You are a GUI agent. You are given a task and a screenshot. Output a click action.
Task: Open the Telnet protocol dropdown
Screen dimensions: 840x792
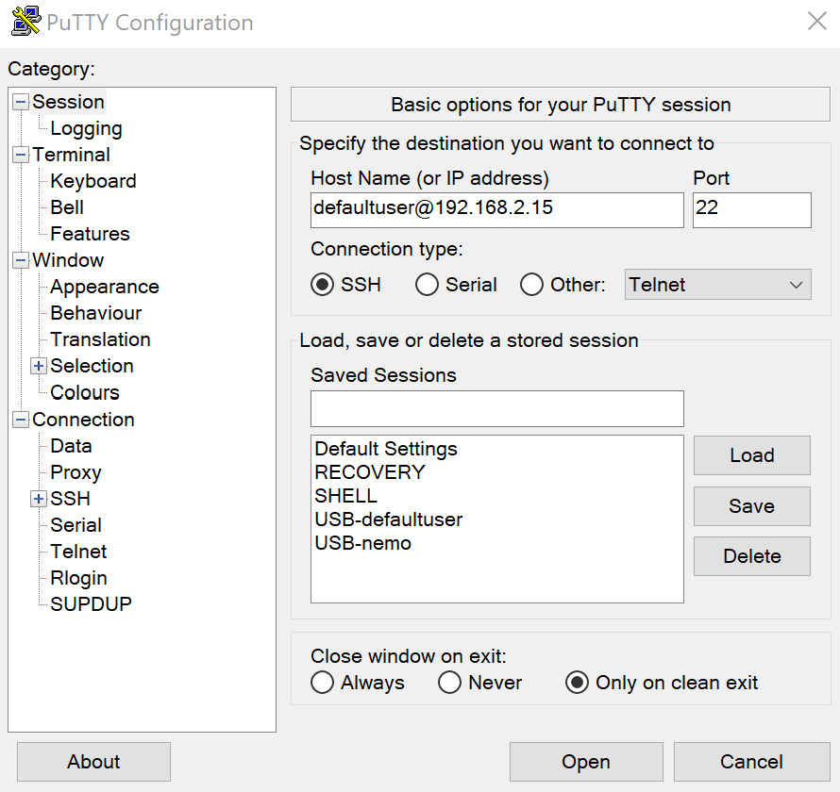pos(717,285)
